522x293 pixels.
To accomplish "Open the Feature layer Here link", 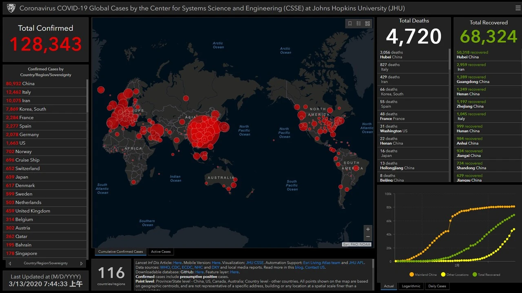I will pos(234,272).
